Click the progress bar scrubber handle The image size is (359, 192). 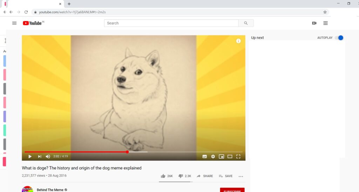click(127, 152)
